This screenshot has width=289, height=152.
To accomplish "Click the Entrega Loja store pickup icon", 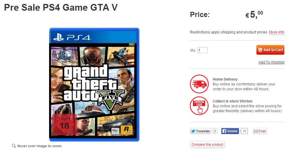I will 199,106.
